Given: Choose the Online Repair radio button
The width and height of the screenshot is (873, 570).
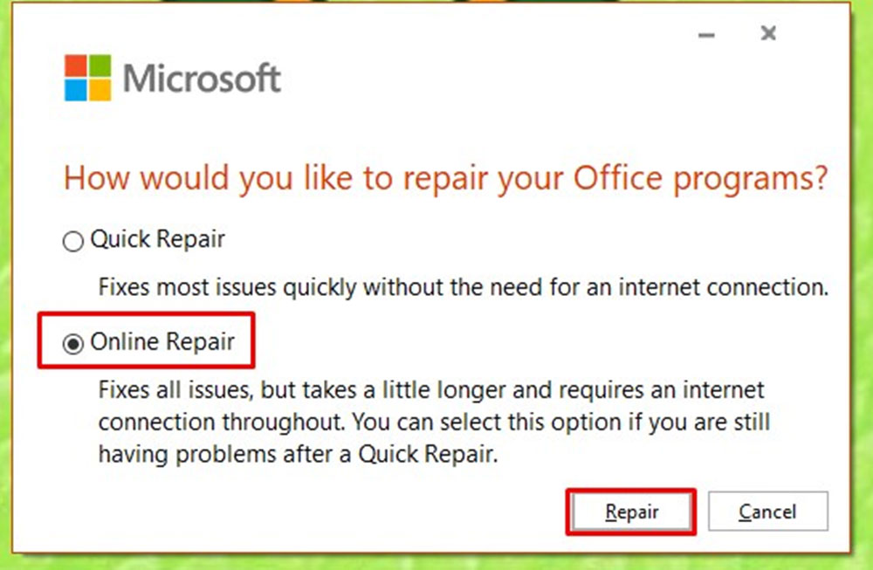Looking at the screenshot, I should (73, 343).
